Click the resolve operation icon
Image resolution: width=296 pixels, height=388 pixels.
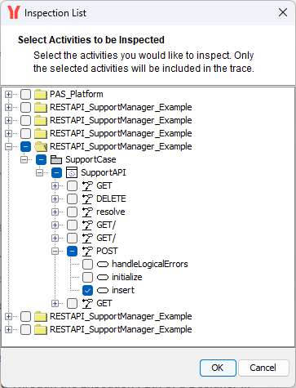click(87, 212)
